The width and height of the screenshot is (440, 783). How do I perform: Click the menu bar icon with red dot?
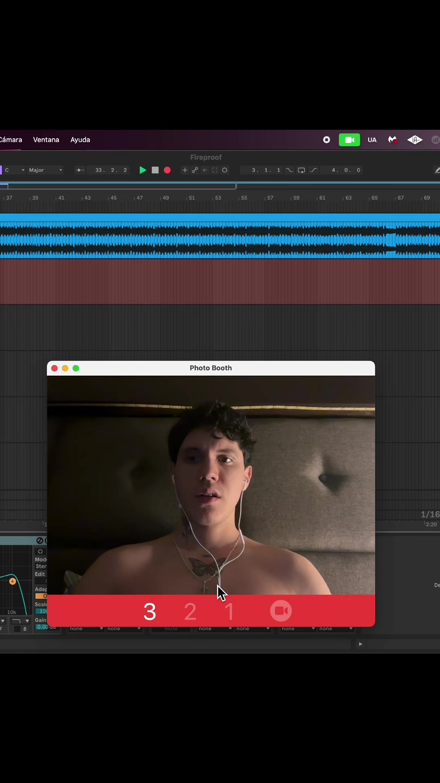[392, 140]
